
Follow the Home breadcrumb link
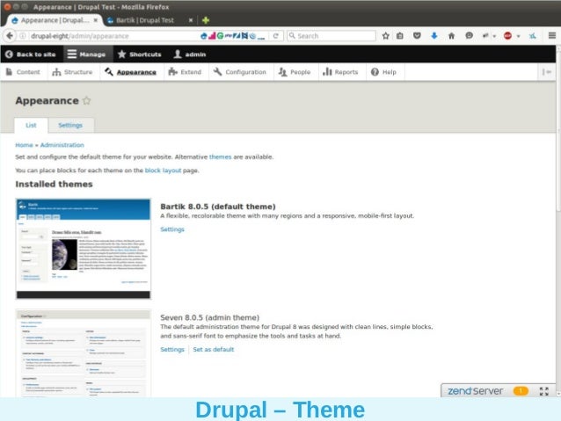[24, 145]
